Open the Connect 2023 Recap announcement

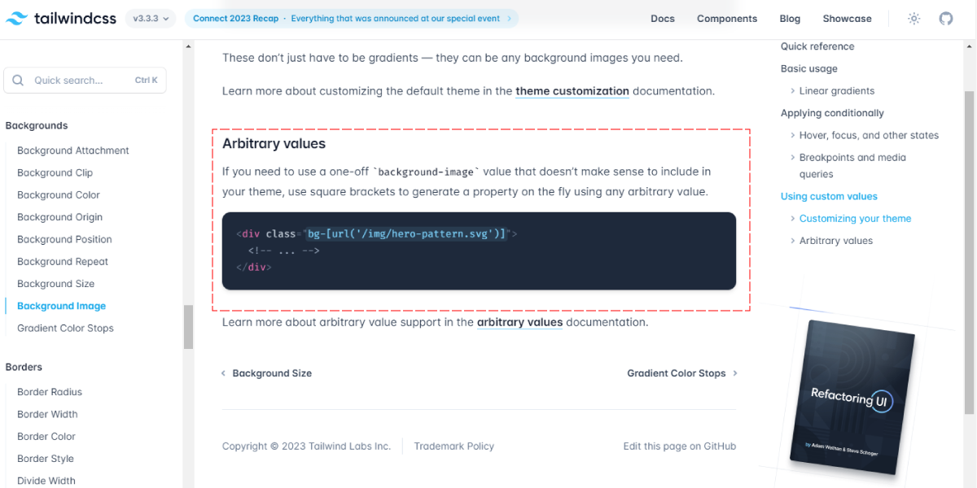coord(352,19)
